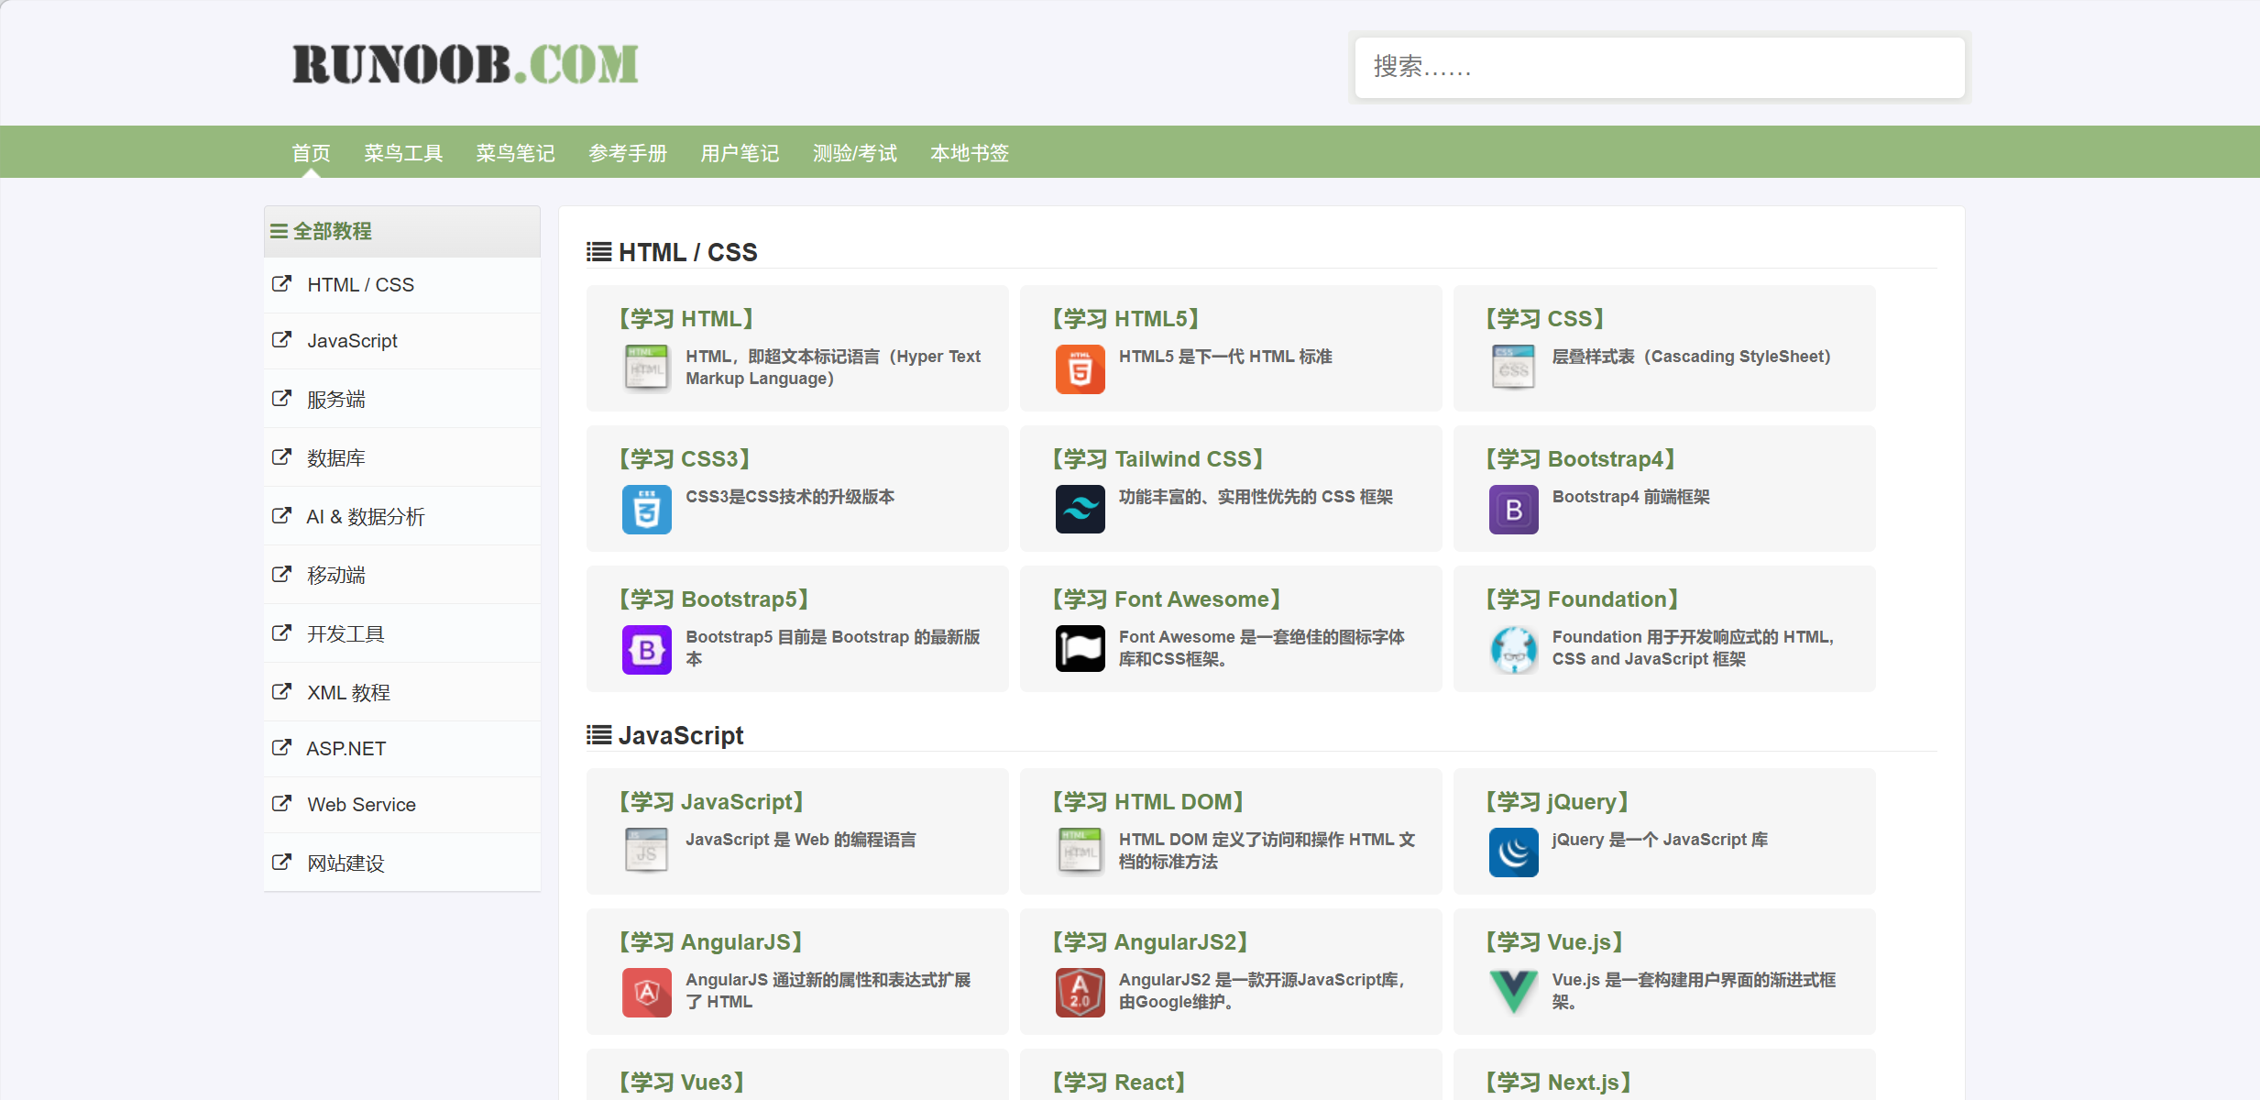Open the 参考手册 navigation menu item
This screenshot has width=2260, height=1100.
click(x=628, y=153)
